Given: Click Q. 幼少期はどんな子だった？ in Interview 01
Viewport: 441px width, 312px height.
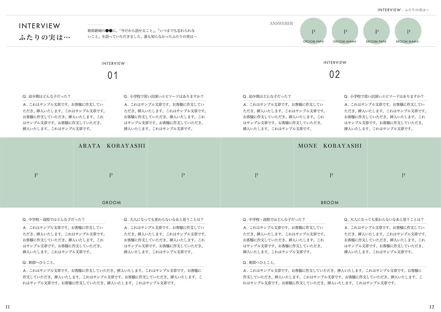Looking at the screenshot, I should click(x=46, y=97).
